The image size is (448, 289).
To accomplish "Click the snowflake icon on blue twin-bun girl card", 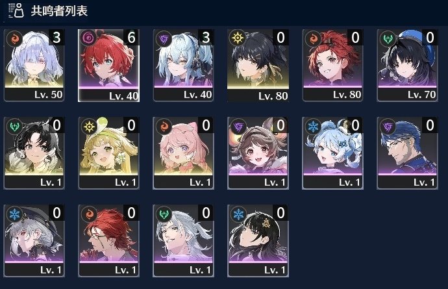I will point(313,126).
